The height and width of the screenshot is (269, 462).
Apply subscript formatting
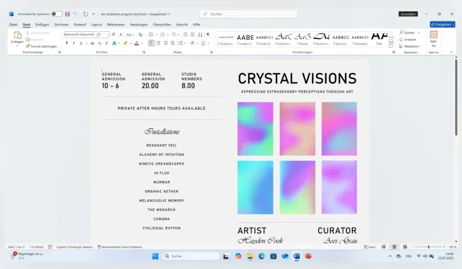coord(100,43)
